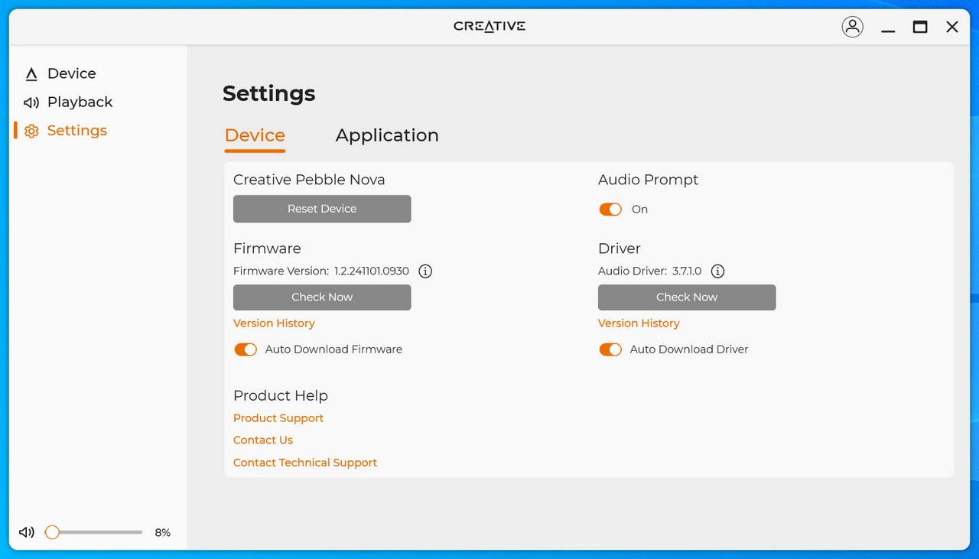Click the Device triangle icon in sidebar
Image resolution: width=979 pixels, height=559 pixels.
31,74
